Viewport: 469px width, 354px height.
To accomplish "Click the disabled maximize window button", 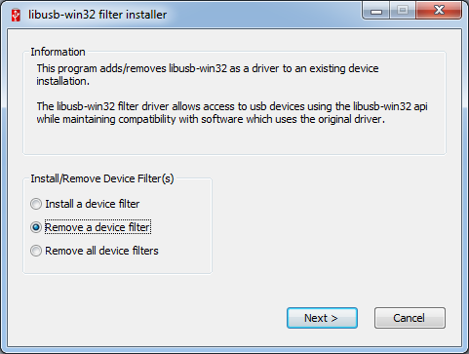I will pos(403,11).
